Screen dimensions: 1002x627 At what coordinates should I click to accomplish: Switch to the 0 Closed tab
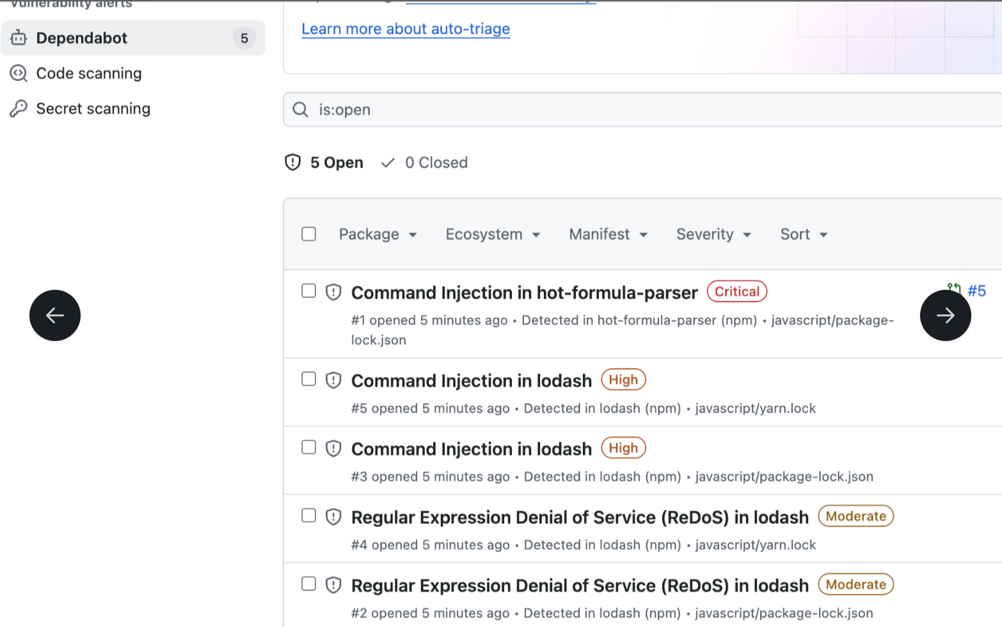point(436,163)
